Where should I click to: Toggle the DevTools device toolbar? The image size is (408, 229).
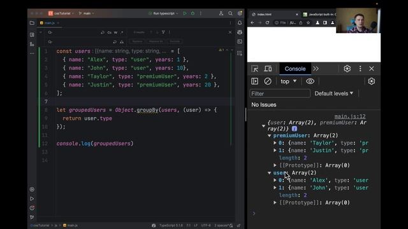(x=268, y=69)
